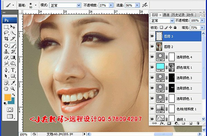
Task: Select the Eyedropper tool
Action: [x=13, y=83]
